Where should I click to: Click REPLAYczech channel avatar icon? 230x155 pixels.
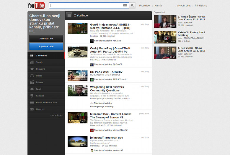[92, 80]
